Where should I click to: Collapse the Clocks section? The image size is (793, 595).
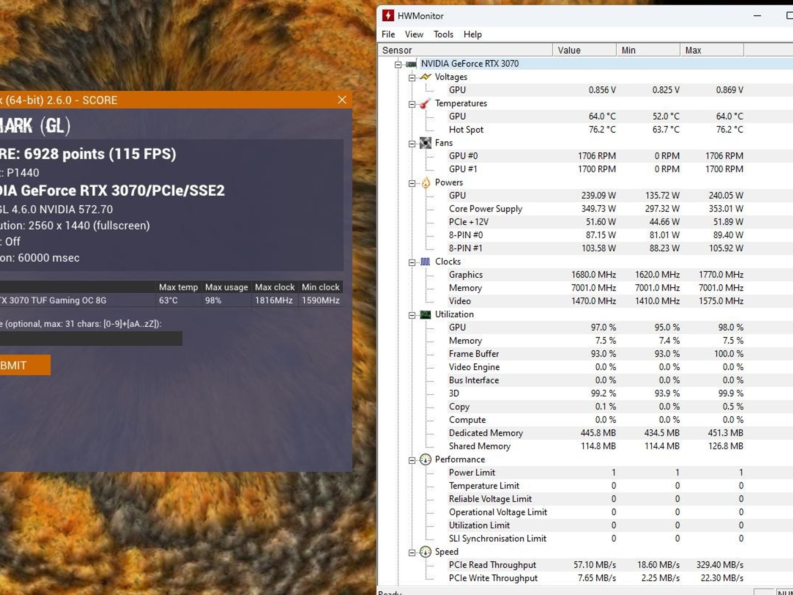[x=412, y=262]
